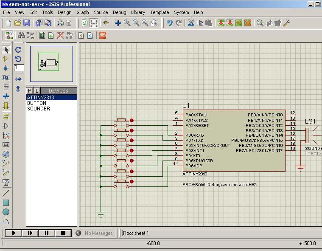Toggle the grid display
The image size is (322, 251).
pos(94,23)
